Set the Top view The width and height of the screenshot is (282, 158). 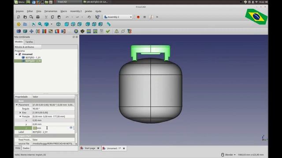(x=73, y=24)
